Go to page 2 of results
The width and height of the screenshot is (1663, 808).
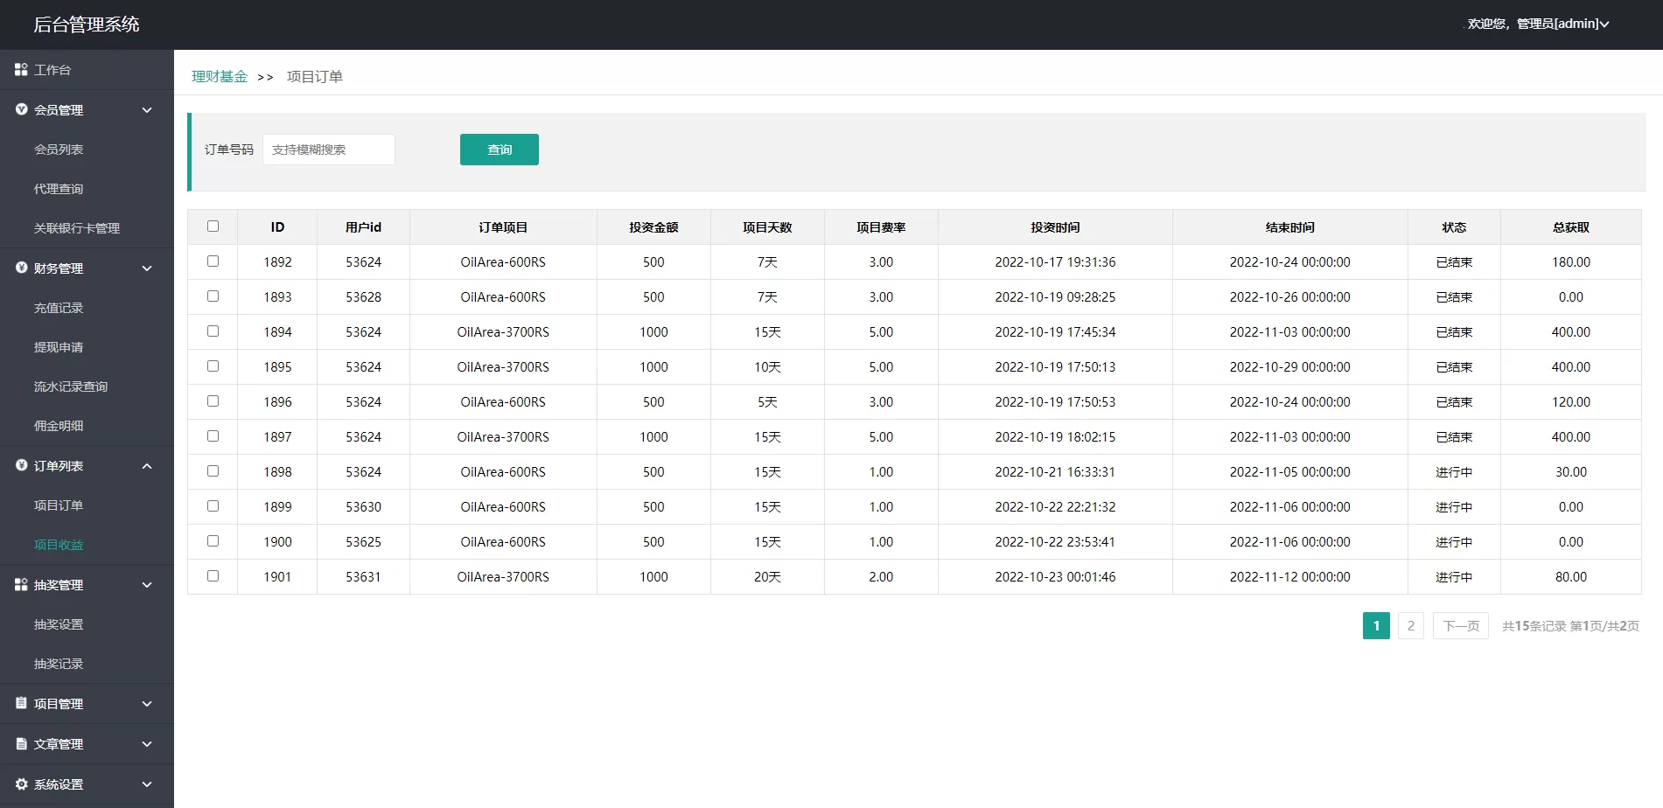click(x=1410, y=626)
